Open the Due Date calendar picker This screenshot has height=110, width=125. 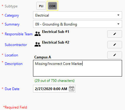click(x=72, y=89)
